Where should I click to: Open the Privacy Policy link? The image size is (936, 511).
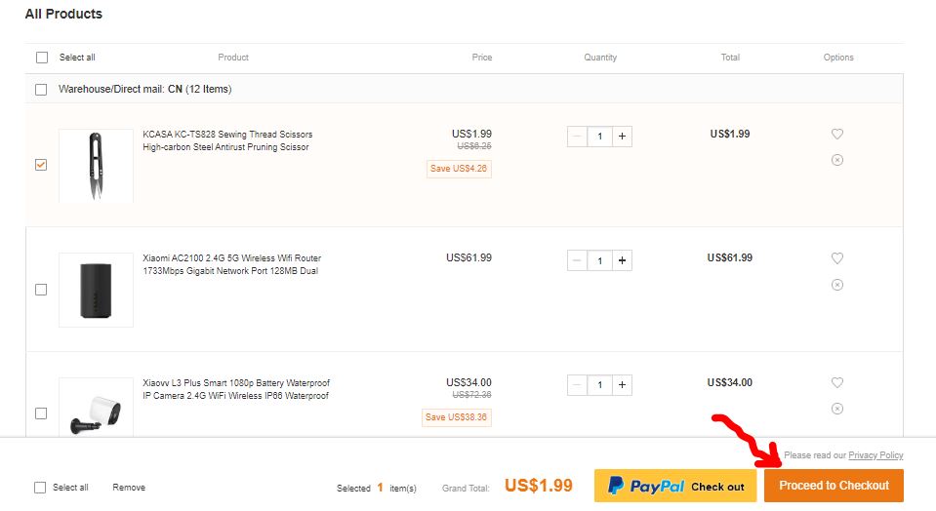(875, 455)
